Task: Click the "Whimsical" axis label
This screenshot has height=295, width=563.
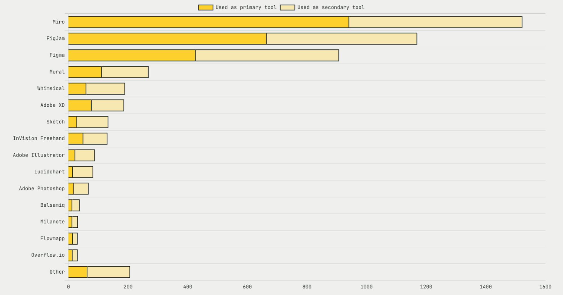Action: 51,88
